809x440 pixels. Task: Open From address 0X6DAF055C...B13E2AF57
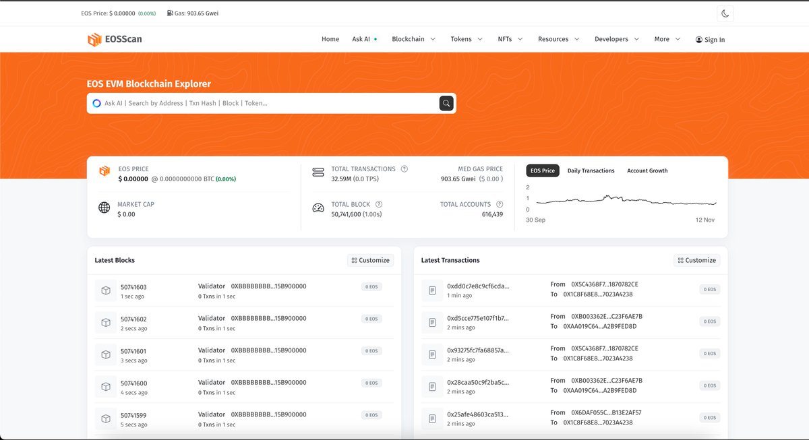pyautogui.click(x=606, y=412)
